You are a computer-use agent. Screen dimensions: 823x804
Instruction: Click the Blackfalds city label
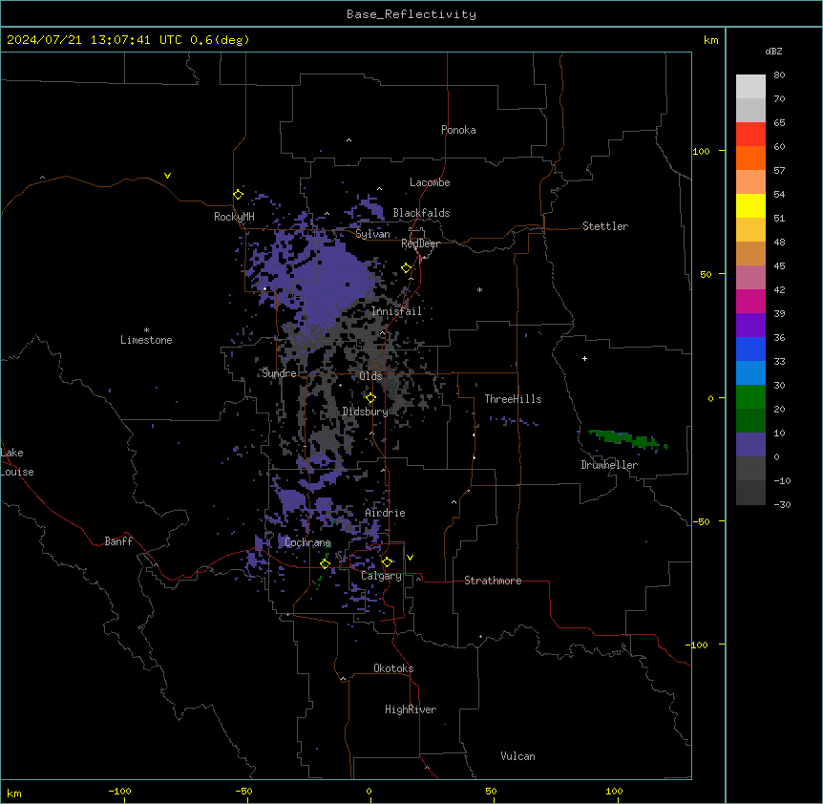[x=421, y=213]
